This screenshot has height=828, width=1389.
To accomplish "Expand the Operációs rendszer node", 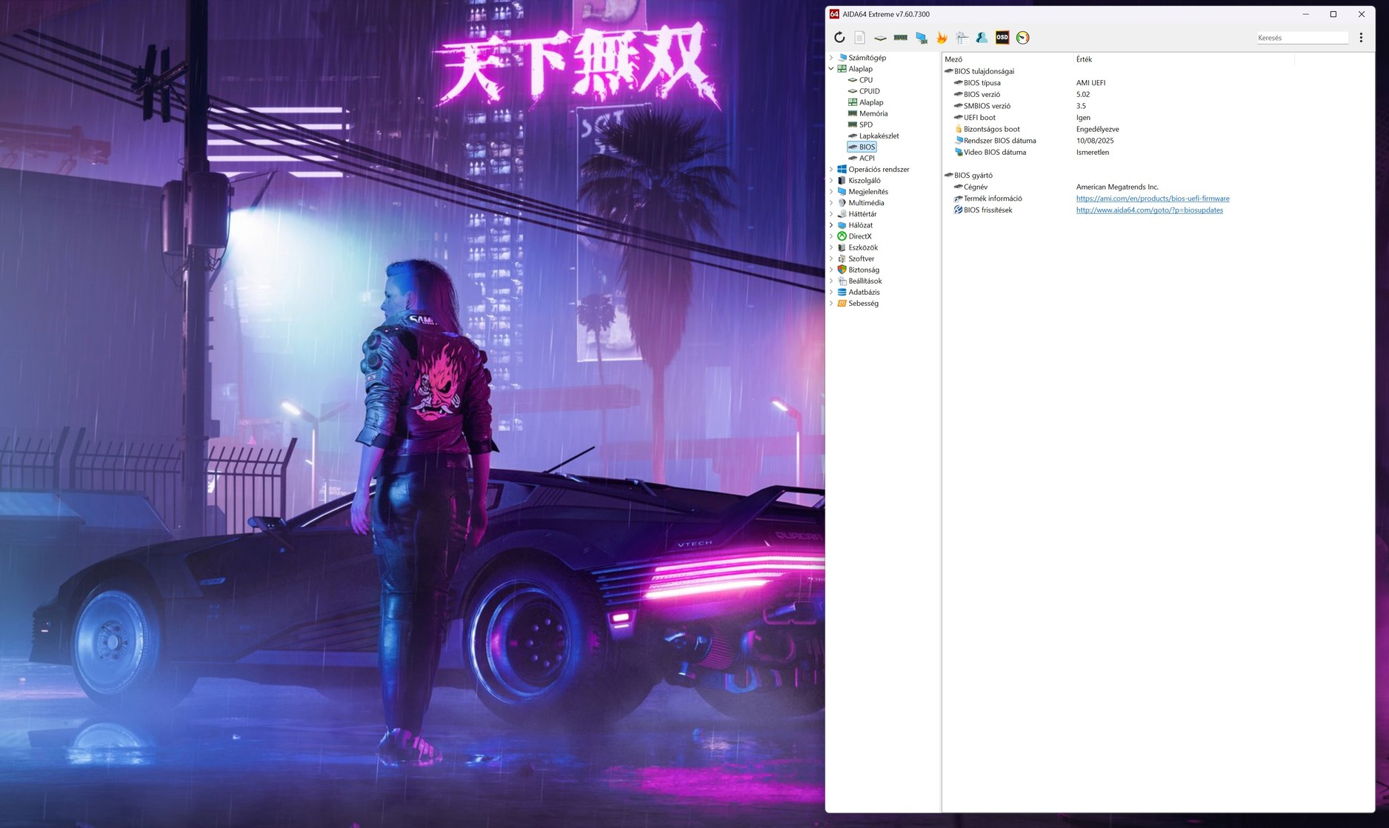I will click(831, 170).
